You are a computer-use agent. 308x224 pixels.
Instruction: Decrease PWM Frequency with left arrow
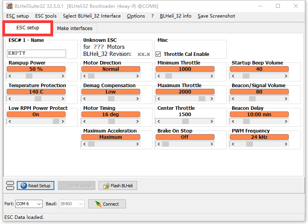[233, 144]
